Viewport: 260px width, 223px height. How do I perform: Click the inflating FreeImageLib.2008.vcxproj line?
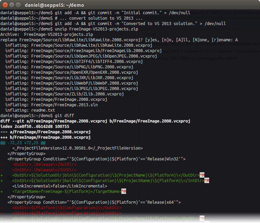tap(83, 51)
